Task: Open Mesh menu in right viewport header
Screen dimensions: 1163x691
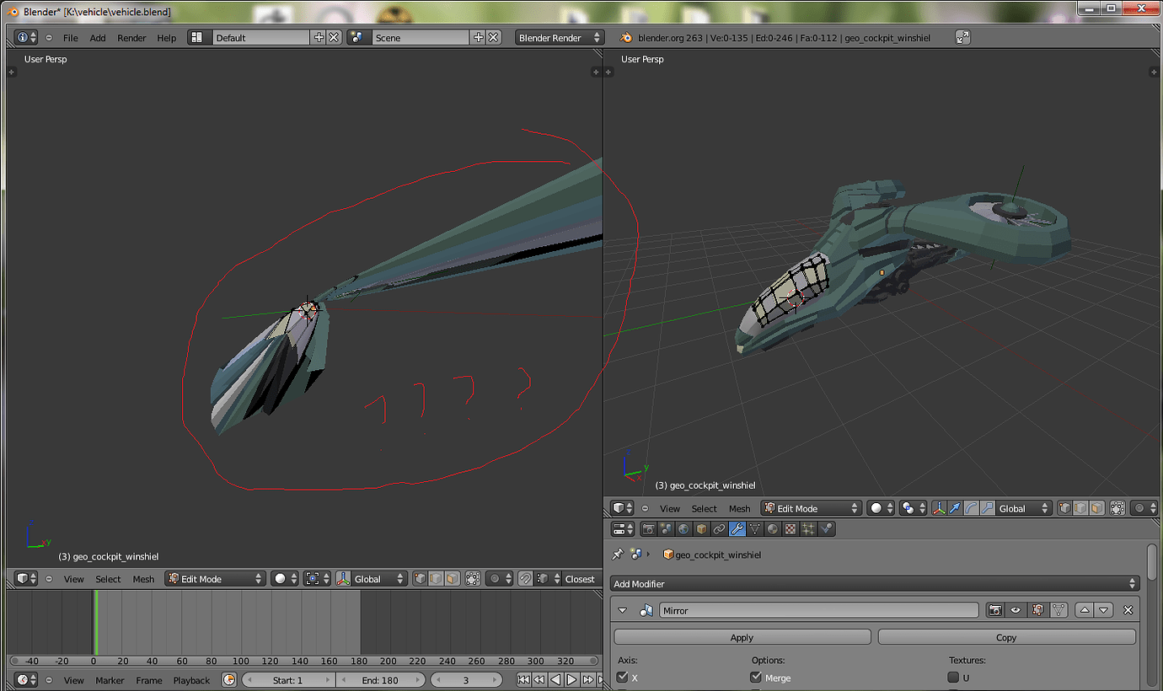Action: 740,508
